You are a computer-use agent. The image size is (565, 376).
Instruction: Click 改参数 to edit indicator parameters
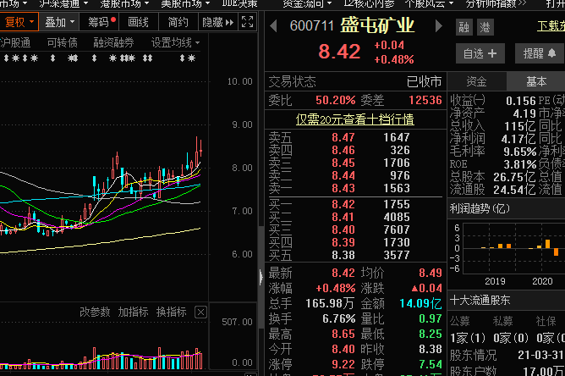coord(96,312)
